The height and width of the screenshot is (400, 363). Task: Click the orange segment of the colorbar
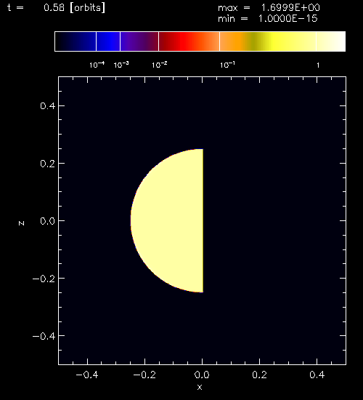tap(234, 41)
